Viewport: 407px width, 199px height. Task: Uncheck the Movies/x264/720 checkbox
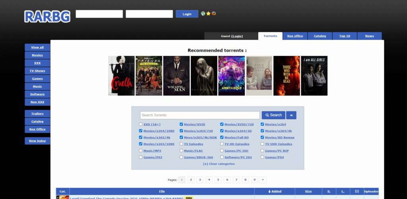click(181, 131)
